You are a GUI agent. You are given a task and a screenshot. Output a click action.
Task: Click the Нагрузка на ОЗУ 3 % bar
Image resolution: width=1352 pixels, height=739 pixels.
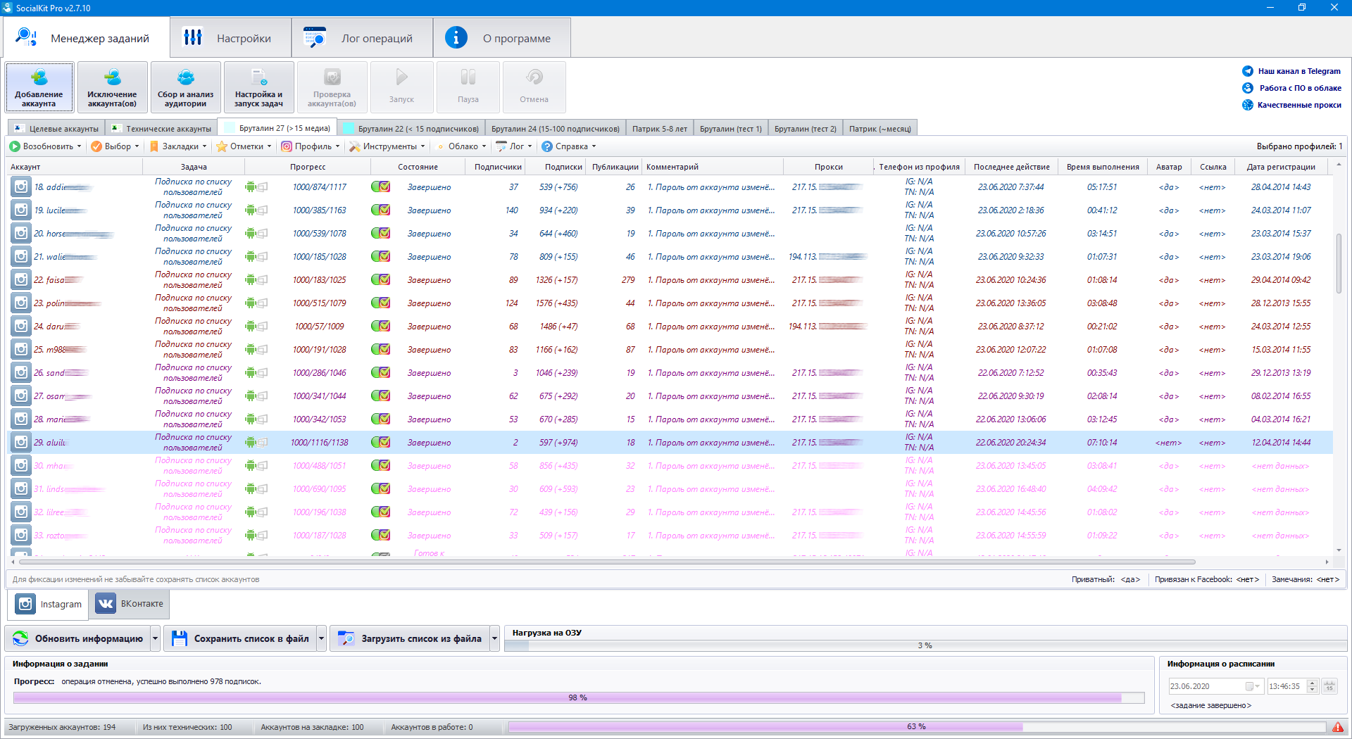tap(925, 645)
